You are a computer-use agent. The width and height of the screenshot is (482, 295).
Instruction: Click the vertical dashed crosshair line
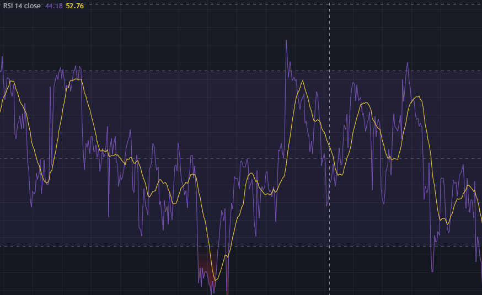(329, 110)
